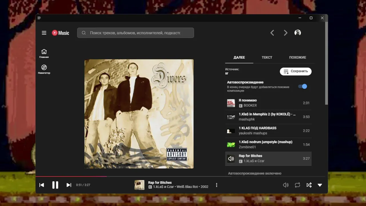
Task: Click the search field for tracks
Action: (136, 33)
